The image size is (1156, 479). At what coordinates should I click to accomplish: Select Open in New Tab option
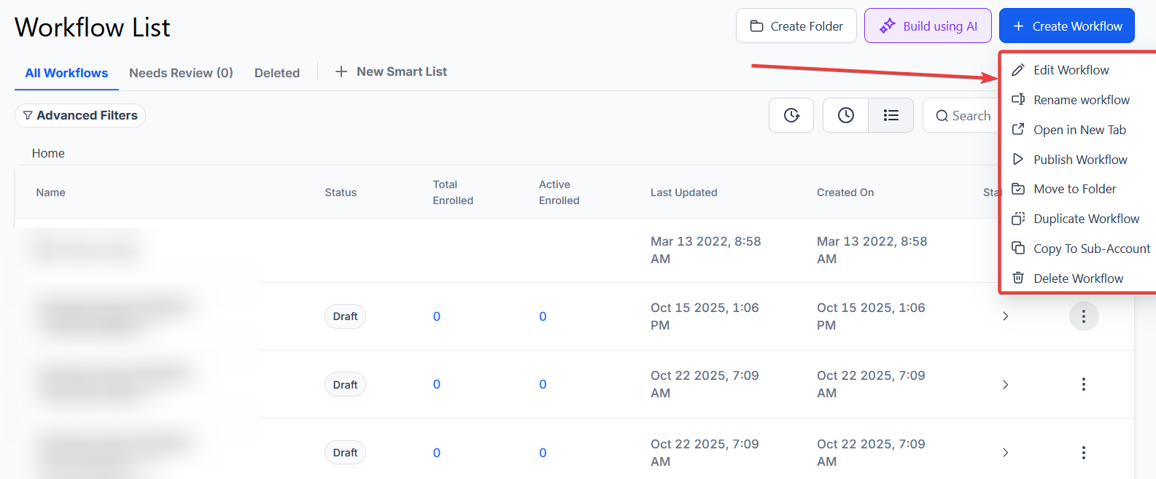click(1079, 130)
